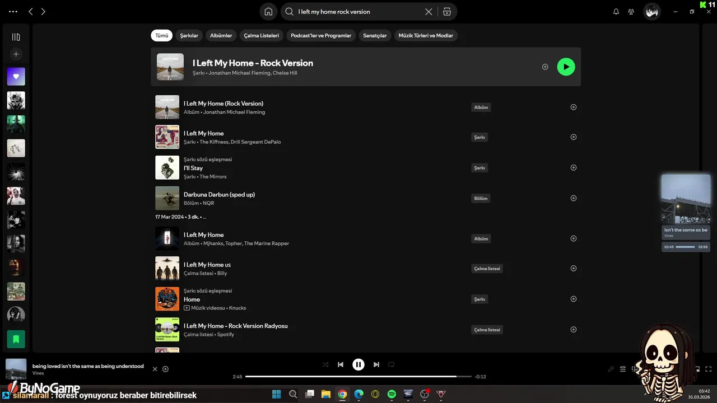
Task: Skip to previous track
Action: (x=341, y=364)
